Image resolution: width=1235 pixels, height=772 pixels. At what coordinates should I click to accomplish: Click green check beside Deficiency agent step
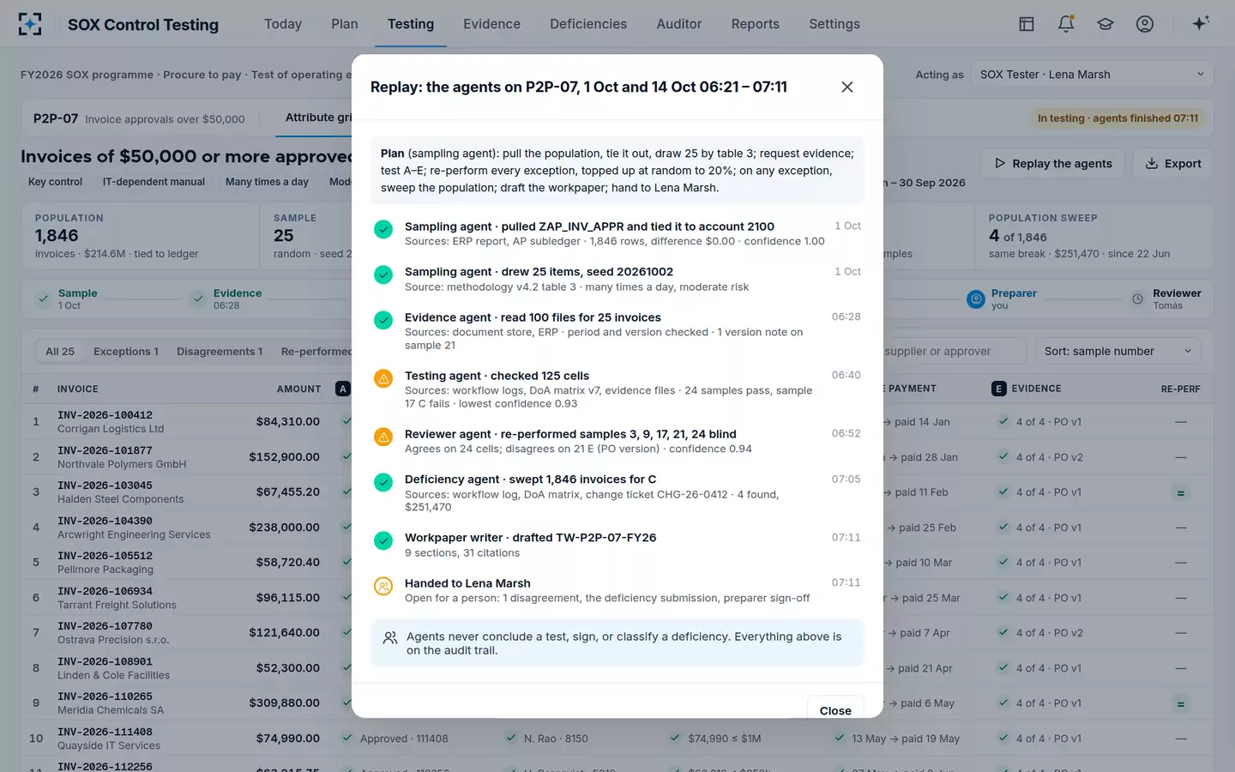tap(383, 482)
